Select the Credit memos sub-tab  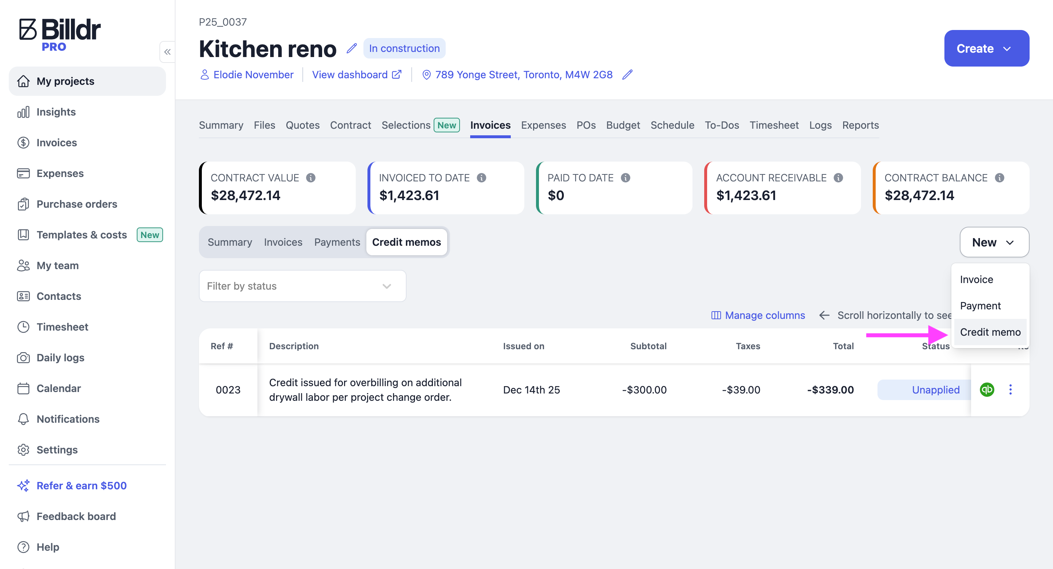click(406, 242)
